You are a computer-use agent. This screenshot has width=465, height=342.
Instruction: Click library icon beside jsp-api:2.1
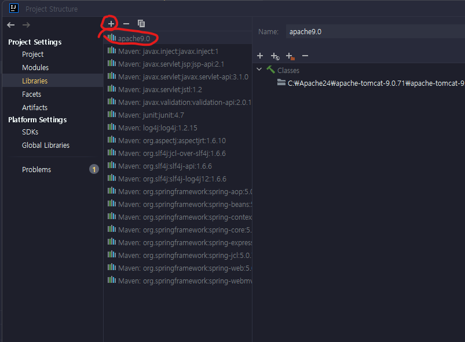point(112,63)
